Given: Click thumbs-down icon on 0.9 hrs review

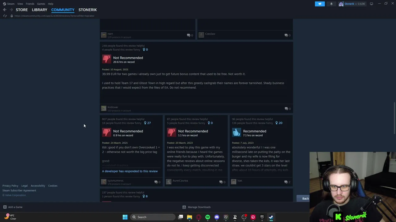Looking at the screenshot, I should 106,133.
